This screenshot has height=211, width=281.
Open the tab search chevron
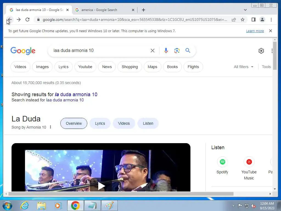245,10
